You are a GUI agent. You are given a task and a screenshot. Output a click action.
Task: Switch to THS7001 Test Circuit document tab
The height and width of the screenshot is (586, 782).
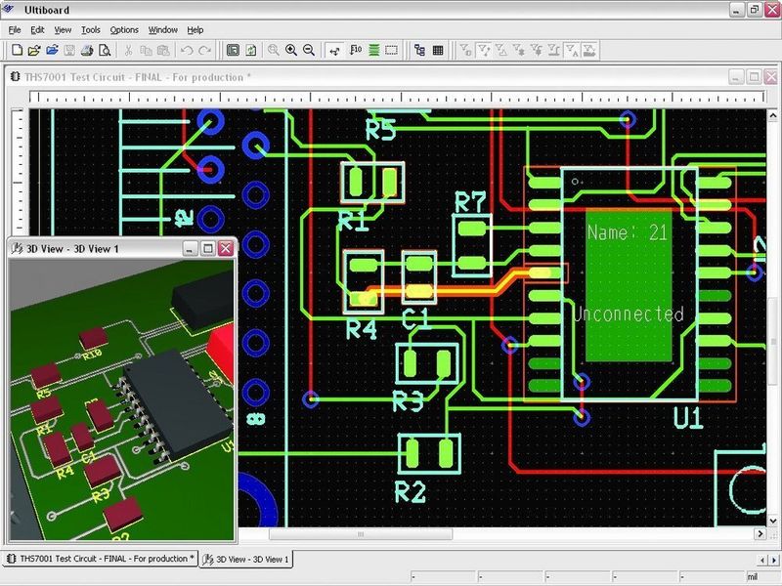click(x=101, y=559)
